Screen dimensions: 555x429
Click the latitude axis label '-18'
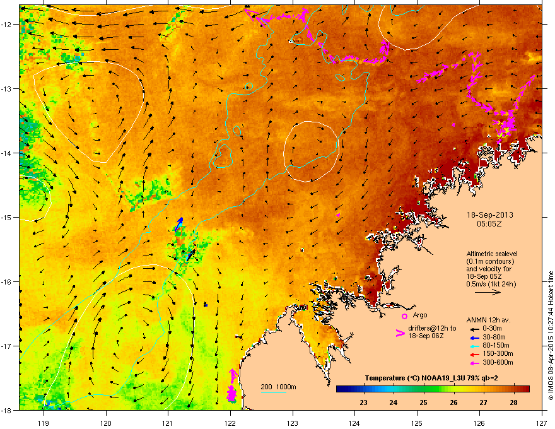tap(6, 410)
